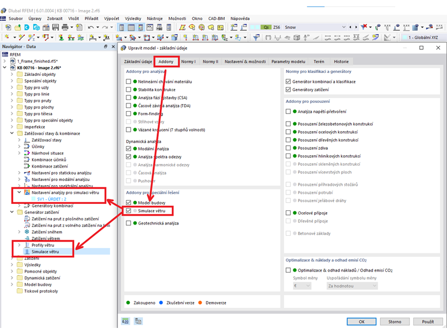Uncheck Analýza spektra odezvy checkbox

pos(129,157)
